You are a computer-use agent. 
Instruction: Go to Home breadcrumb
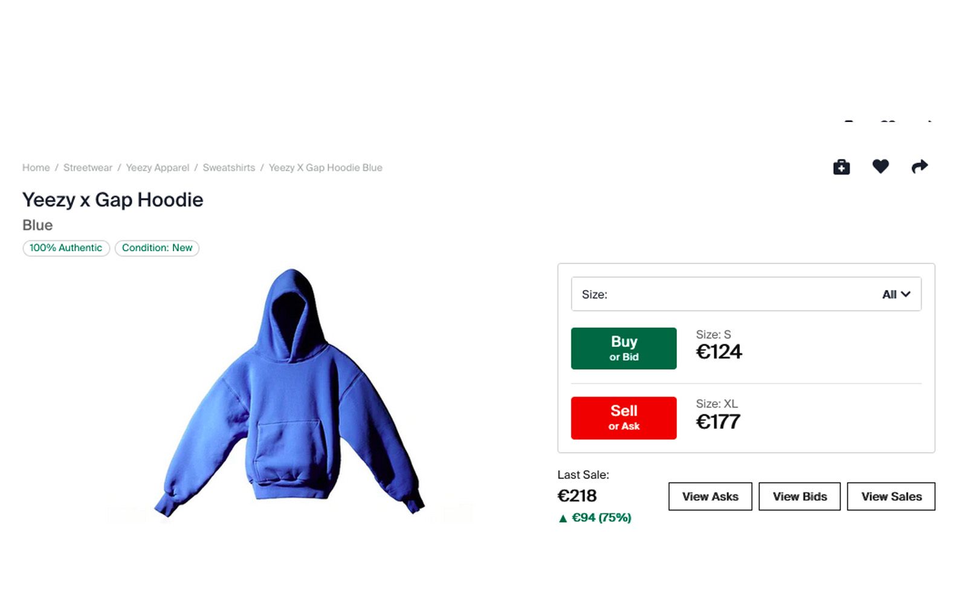[x=36, y=168]
